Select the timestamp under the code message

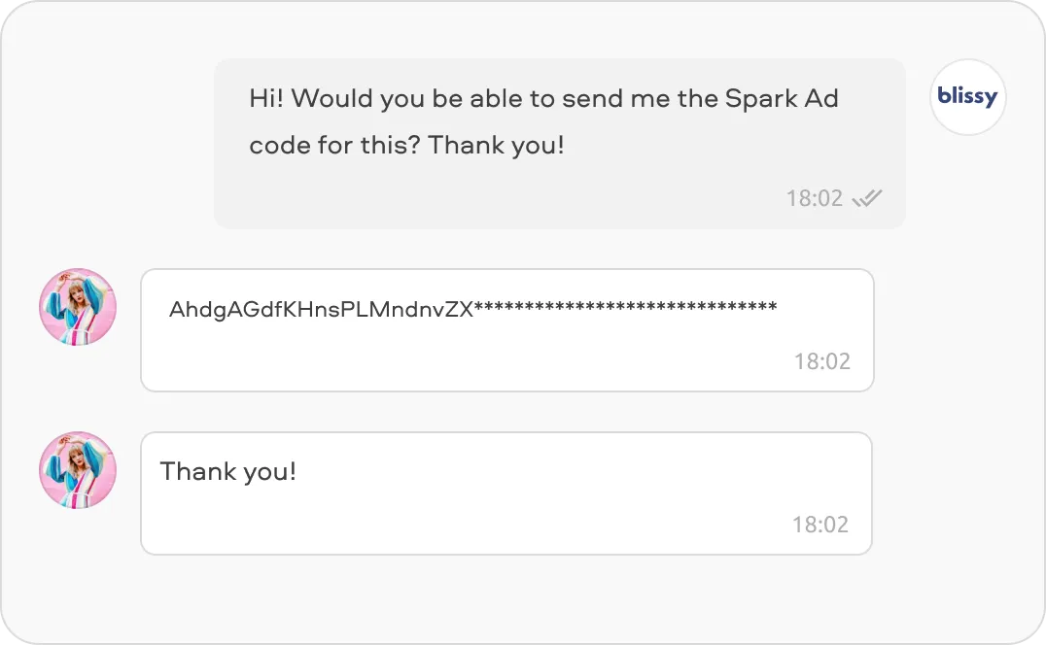coord(823,360)
